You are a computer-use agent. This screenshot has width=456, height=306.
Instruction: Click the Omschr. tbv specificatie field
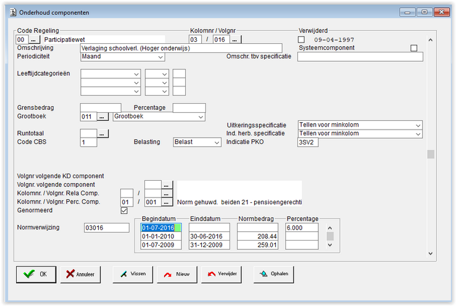pyautogui.click(x=360, y=57)
